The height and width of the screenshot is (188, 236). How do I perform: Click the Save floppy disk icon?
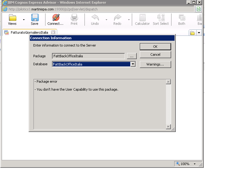coord(35,17)
